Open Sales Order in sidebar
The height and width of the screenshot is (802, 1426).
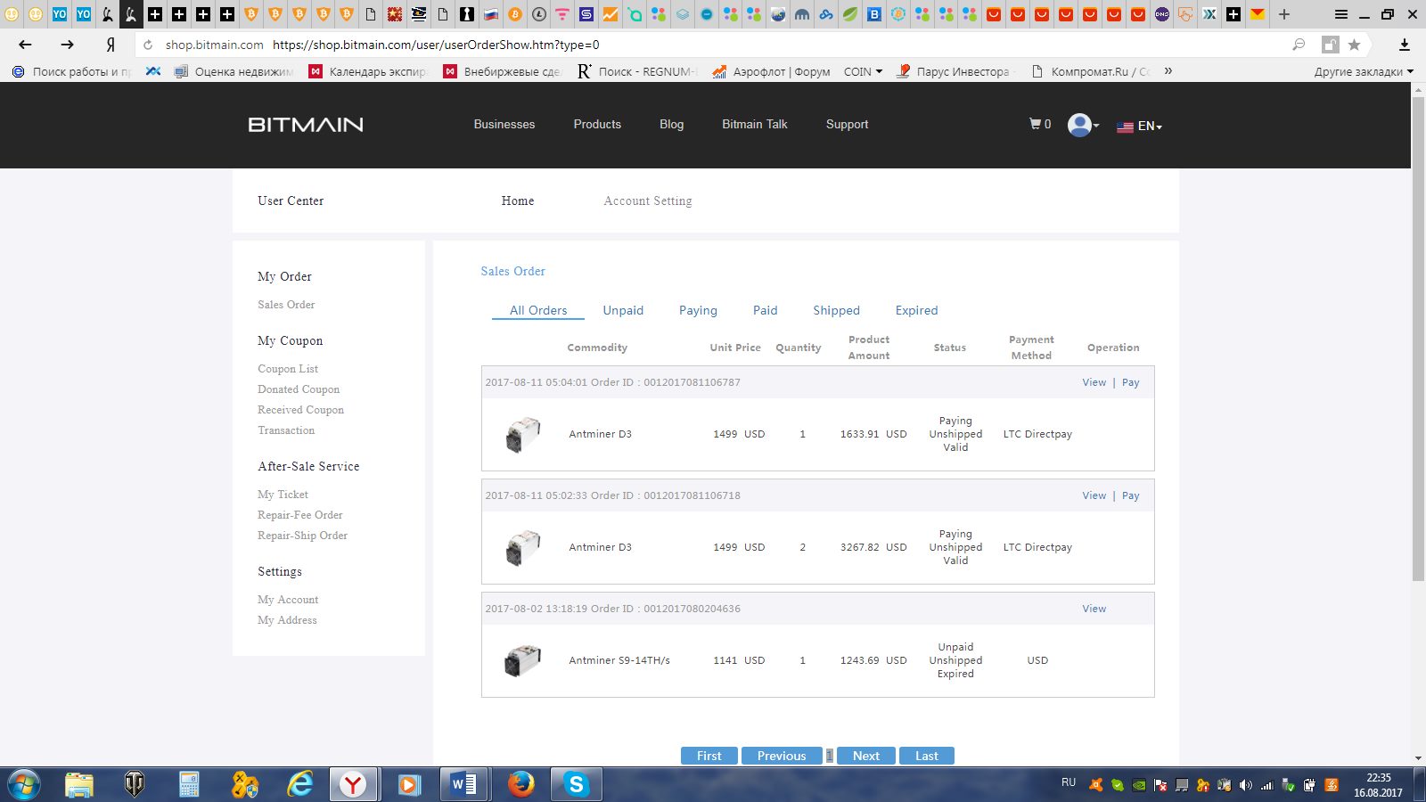point(286,305)
